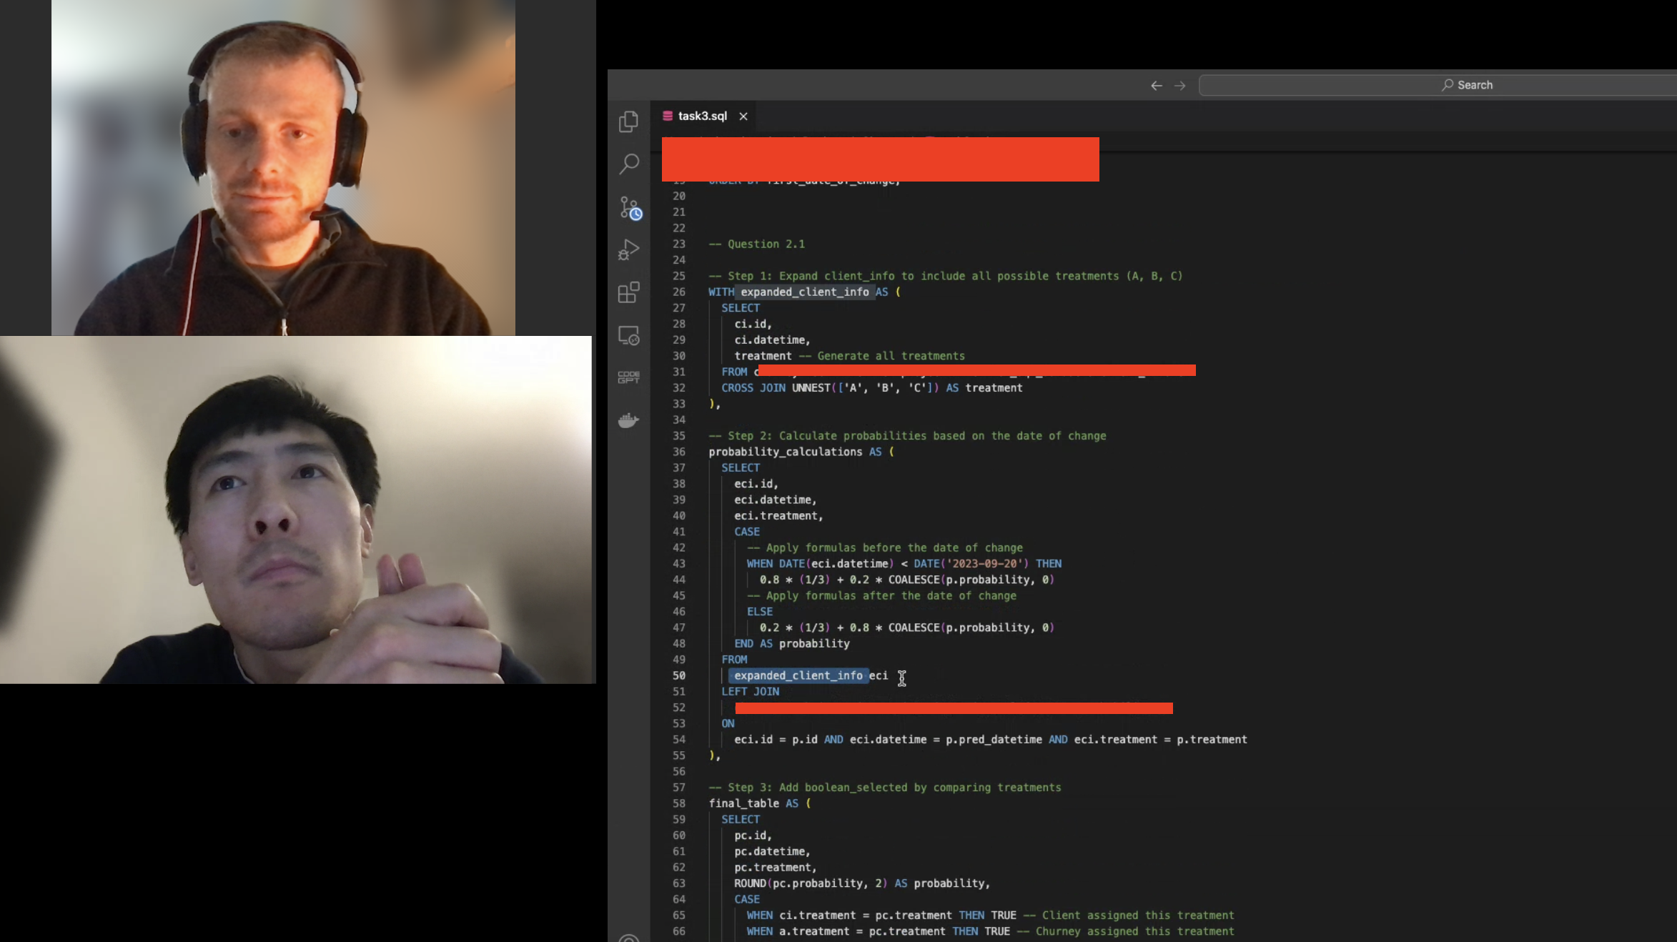
Task: Close the task3.sql tab
Action: coord(743,116)
